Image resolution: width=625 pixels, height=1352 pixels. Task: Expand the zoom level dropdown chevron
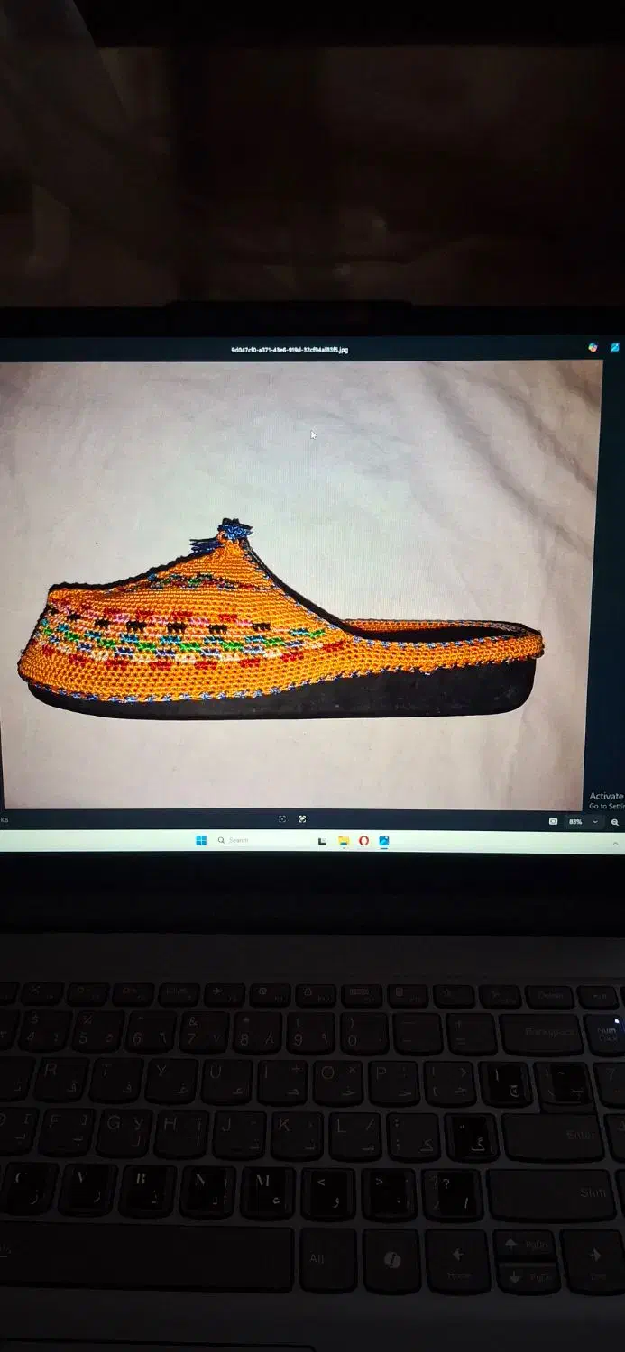point(595,822)
